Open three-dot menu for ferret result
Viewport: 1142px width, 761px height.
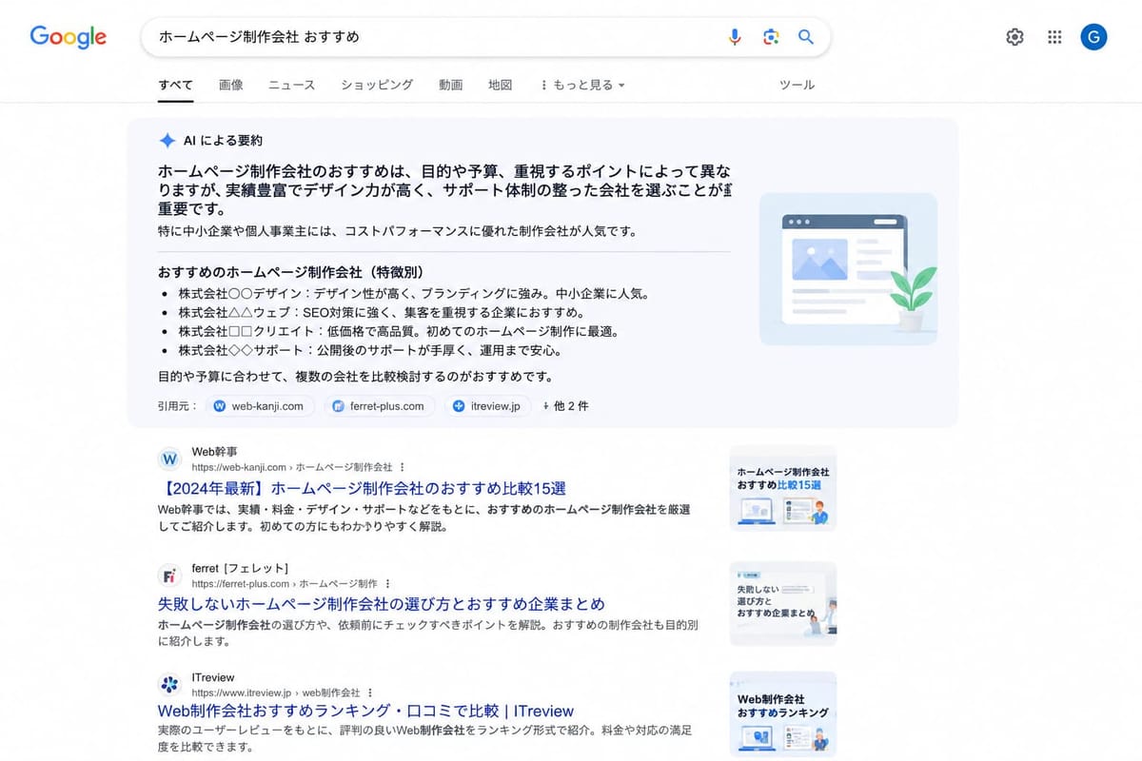point(387,583)
